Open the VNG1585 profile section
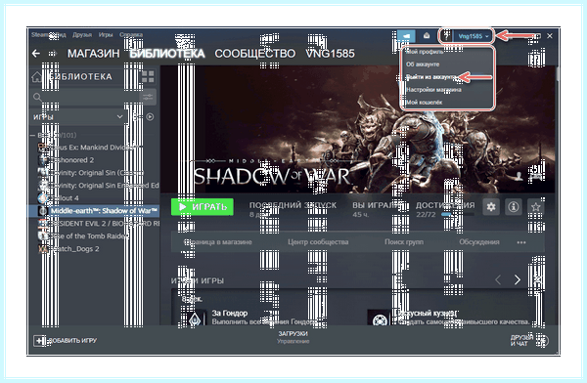The image size is (587, 383). click(x=330, y=54)
